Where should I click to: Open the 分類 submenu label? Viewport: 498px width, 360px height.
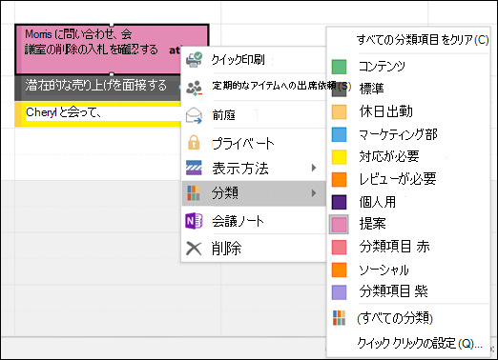[x=225, y=192]
